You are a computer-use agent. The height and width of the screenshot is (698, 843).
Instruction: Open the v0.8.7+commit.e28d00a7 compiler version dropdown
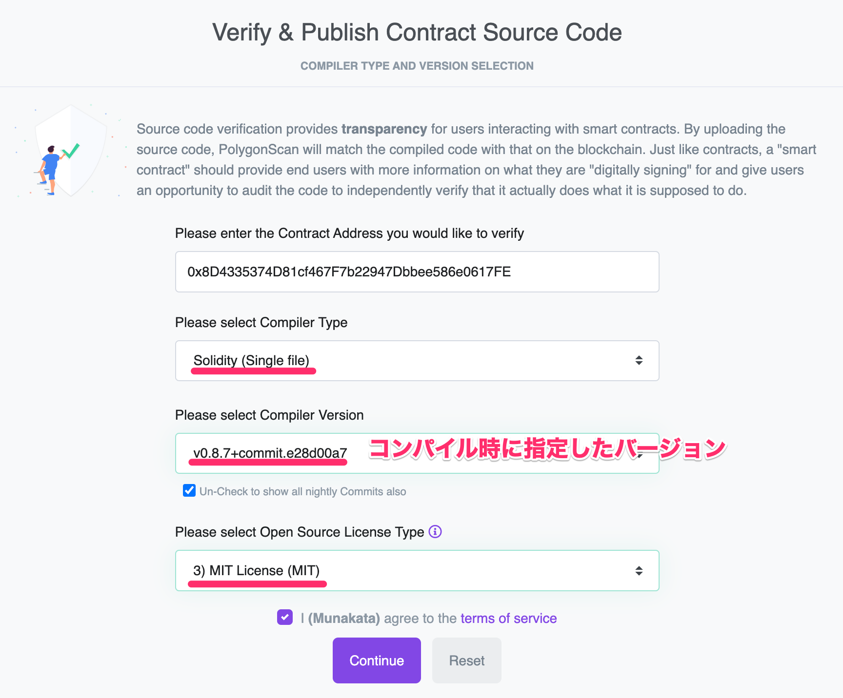[x=417, y=453]
